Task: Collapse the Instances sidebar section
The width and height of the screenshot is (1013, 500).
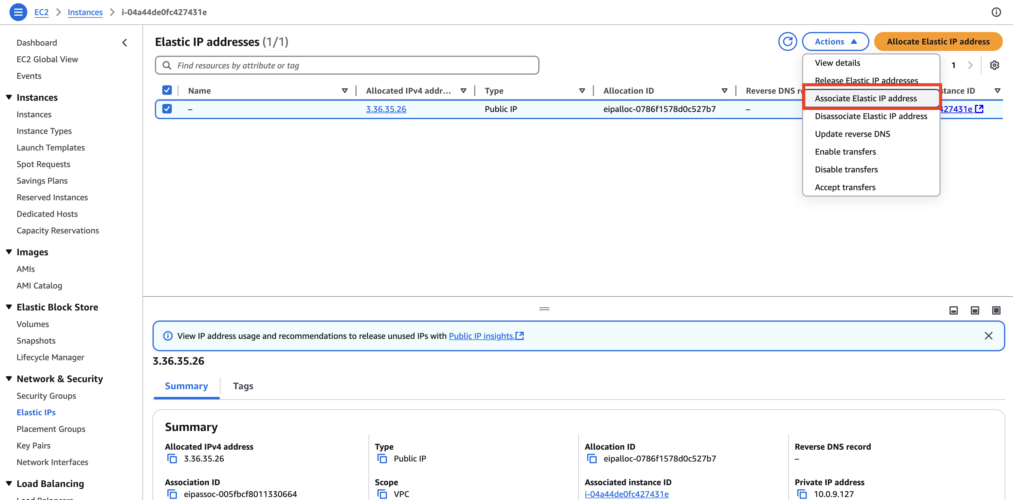Action: tap(9, 97)
